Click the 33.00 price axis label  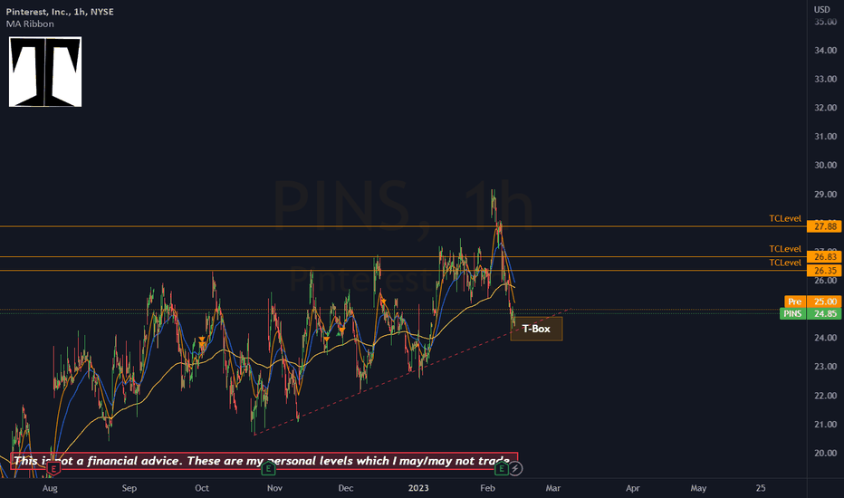click(825, 79)
